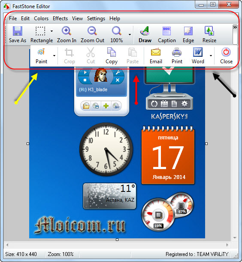Show hidden toolbar items via chevron
This screenshot has width=242, height=262.
click(235, 27)
